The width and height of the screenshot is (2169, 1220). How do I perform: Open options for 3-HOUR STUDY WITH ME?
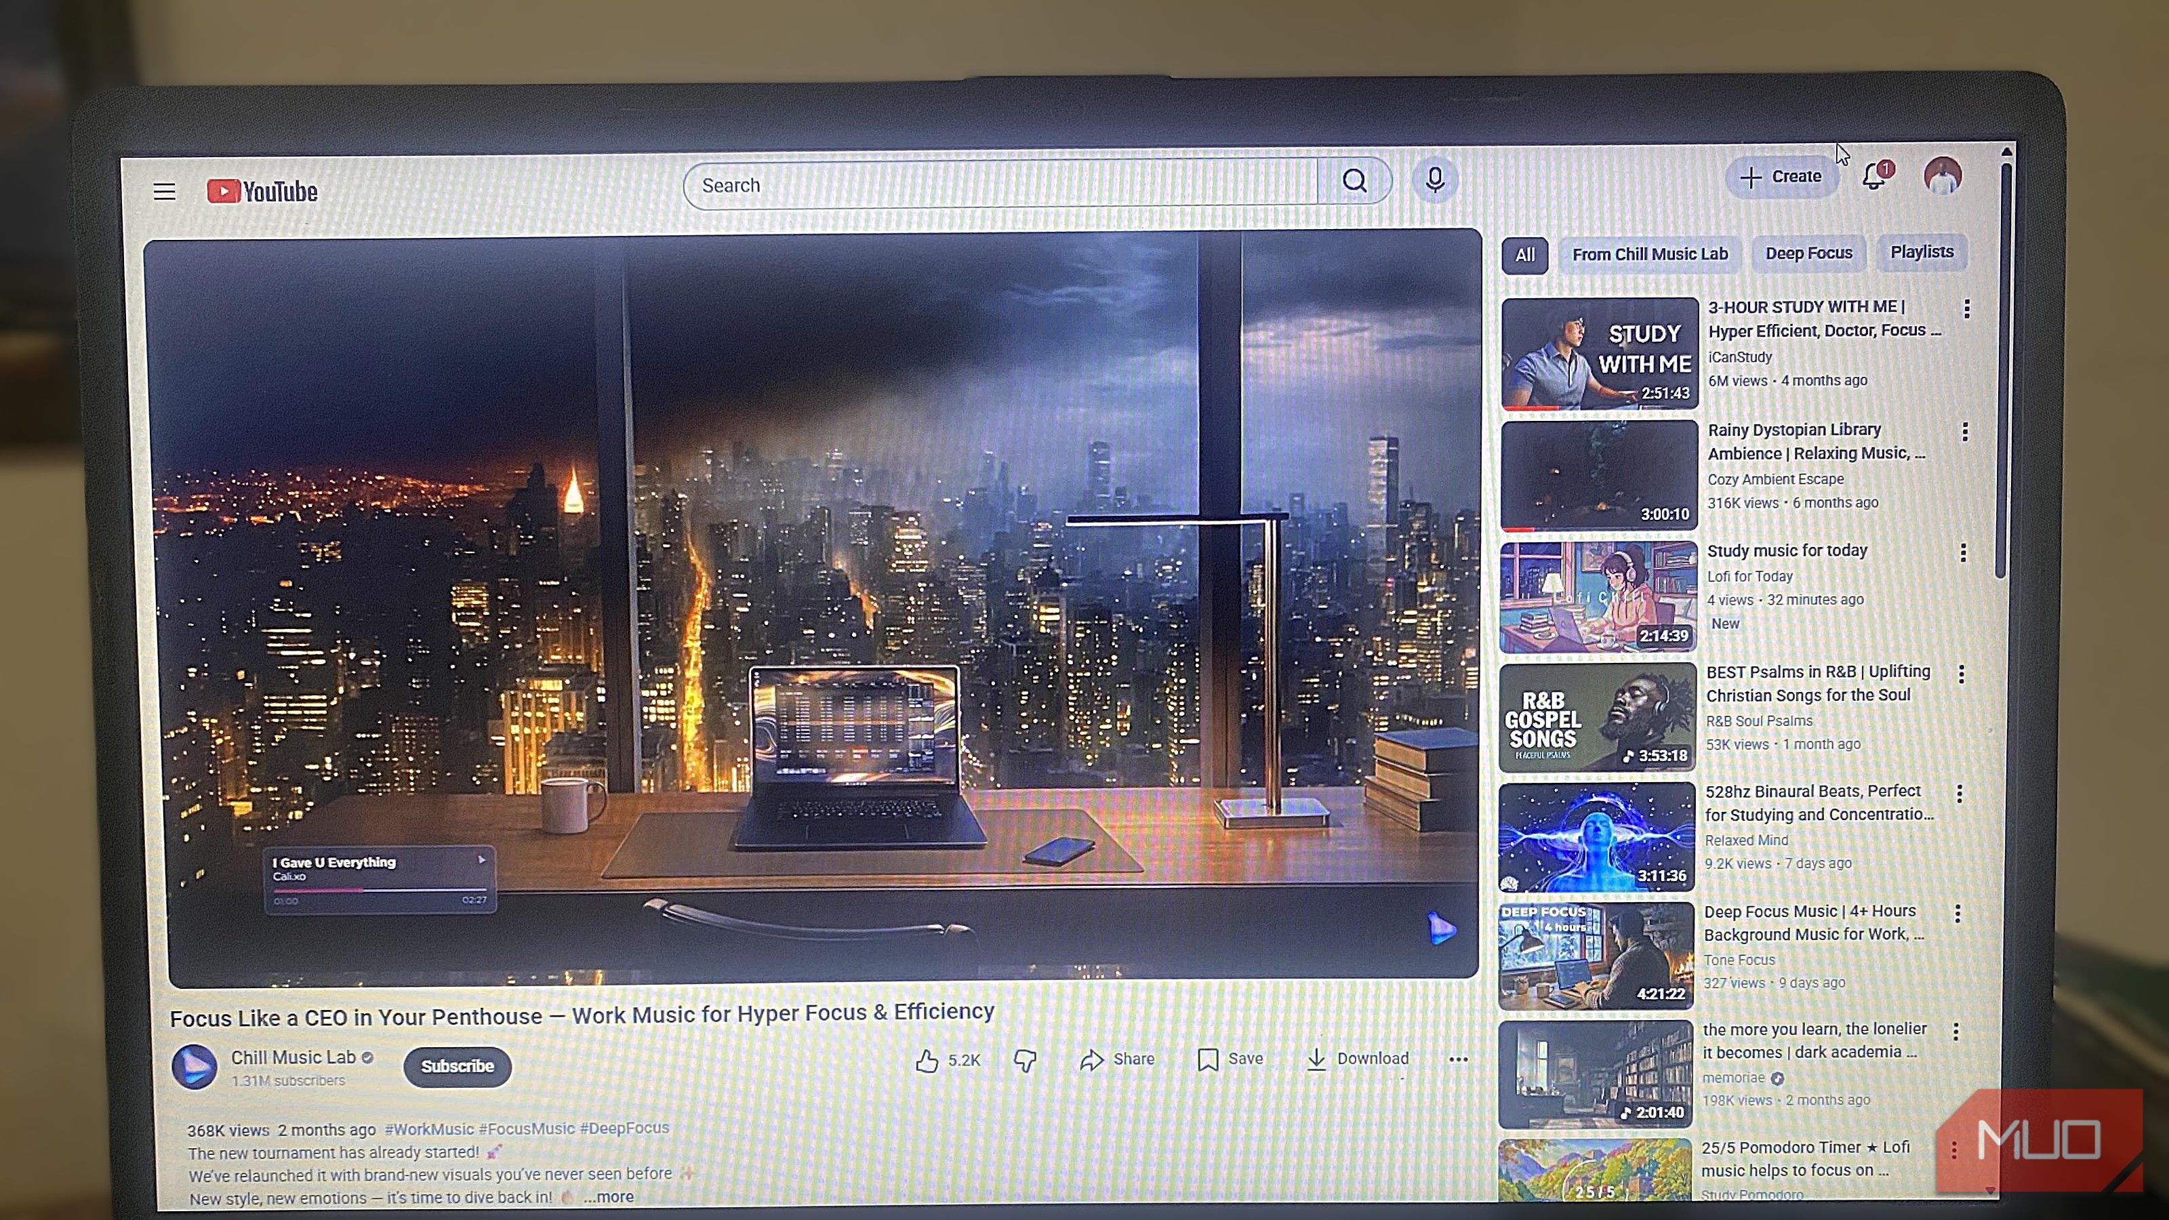(1967, 309)
